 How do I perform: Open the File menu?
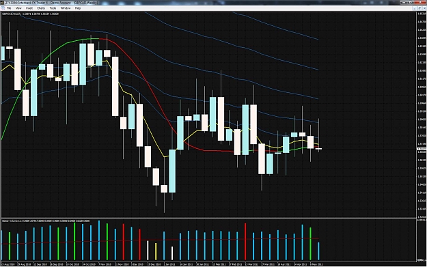9,8
